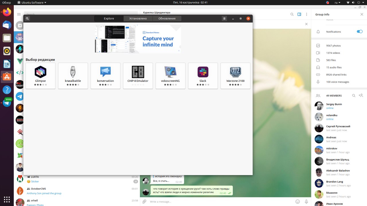Launch Firefox from the dock
The height and width of the screenshot is (206, 367).
[7, 12]
